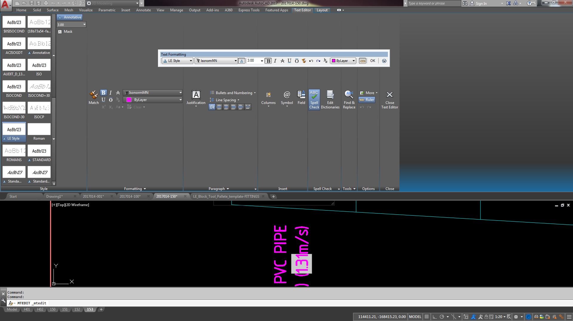Click OK in the Text Formatting toolbar
The image size is (573, 321).
373,61
